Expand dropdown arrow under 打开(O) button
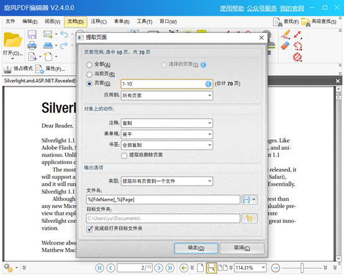Viewport: 344px width, 277px height. click(12, 58)
